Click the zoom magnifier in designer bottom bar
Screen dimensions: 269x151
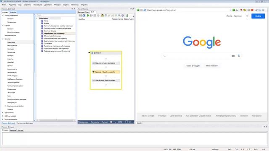click(115, 122)
